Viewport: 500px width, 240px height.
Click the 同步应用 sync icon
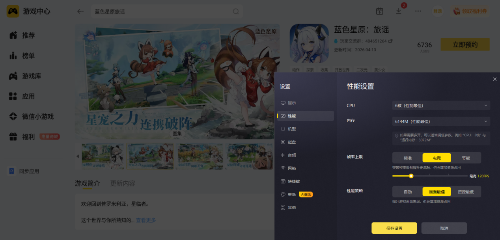tap(12, 171)
